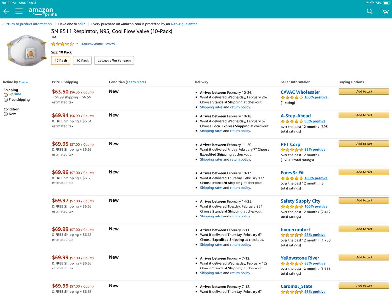Image resolution: width=392 pixels, height=294 pixels.
Task: Choose Lowest offer for each
Action: click(114, 61)
